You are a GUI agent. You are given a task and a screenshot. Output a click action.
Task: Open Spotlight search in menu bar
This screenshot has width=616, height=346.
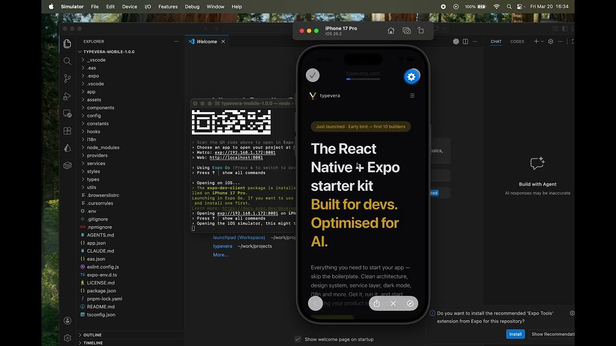pos(509,7)
